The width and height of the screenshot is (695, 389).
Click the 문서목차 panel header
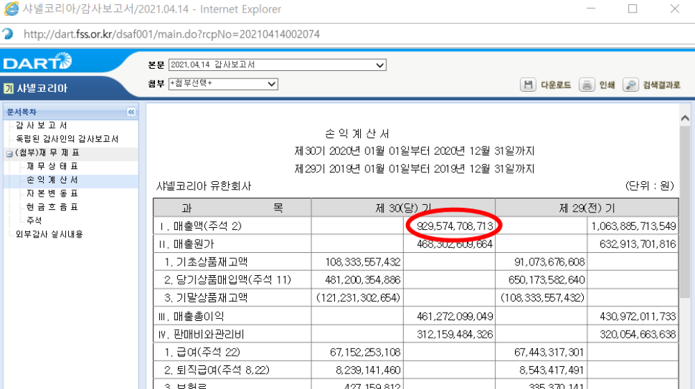tap(70, 112)
